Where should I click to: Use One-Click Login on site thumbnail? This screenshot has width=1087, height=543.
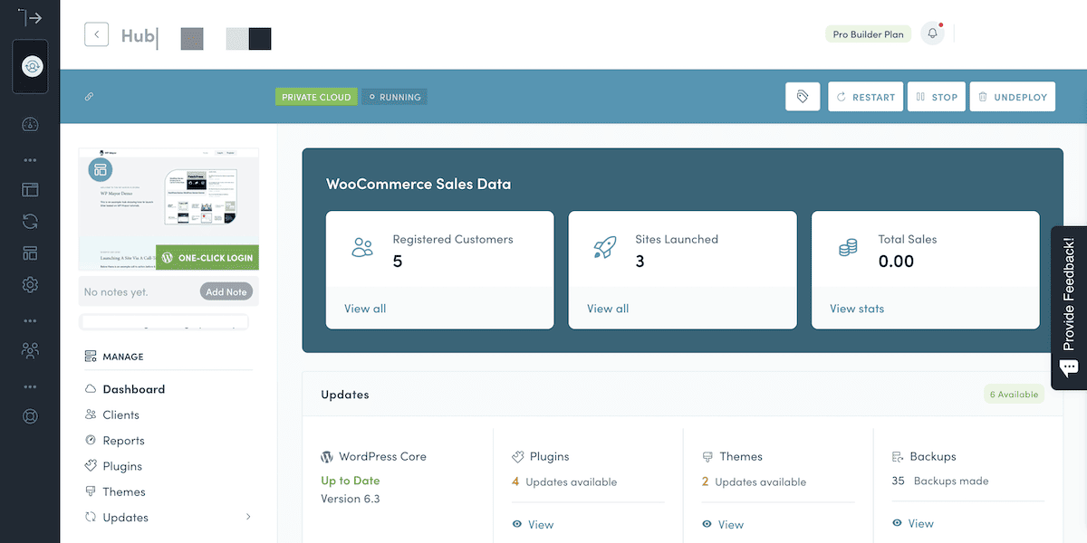pyautogui.click(x=207, y=258)
